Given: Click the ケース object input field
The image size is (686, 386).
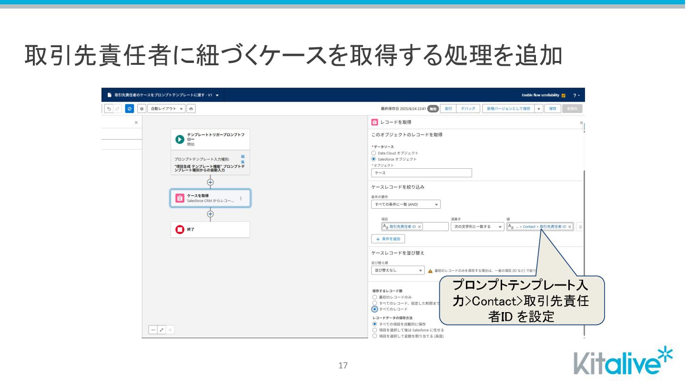Looking at the screenshot, I should pos(422,173).
